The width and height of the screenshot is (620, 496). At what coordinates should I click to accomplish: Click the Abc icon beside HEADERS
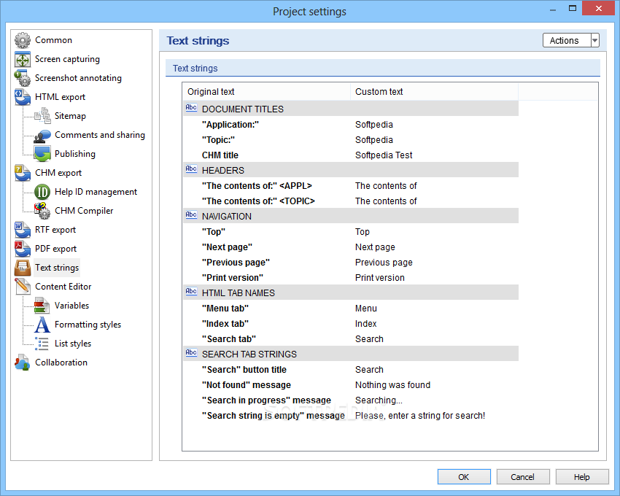[191, 169]
